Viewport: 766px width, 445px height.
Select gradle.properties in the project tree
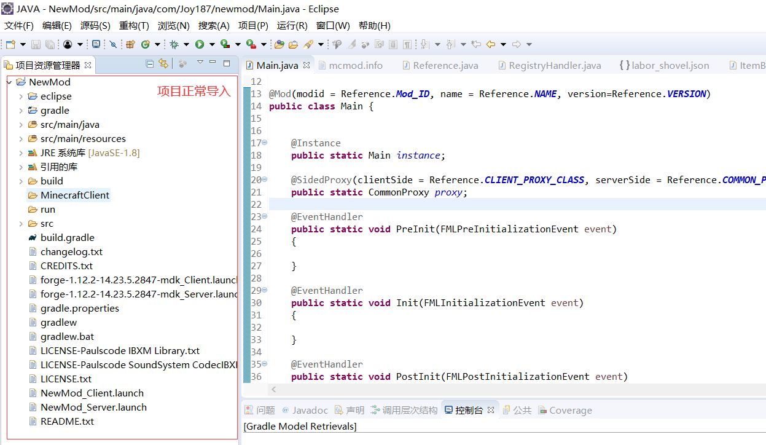click(x=74, y=309)
